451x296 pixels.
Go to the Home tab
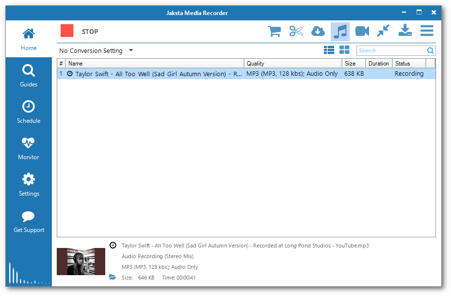(29, 39)
